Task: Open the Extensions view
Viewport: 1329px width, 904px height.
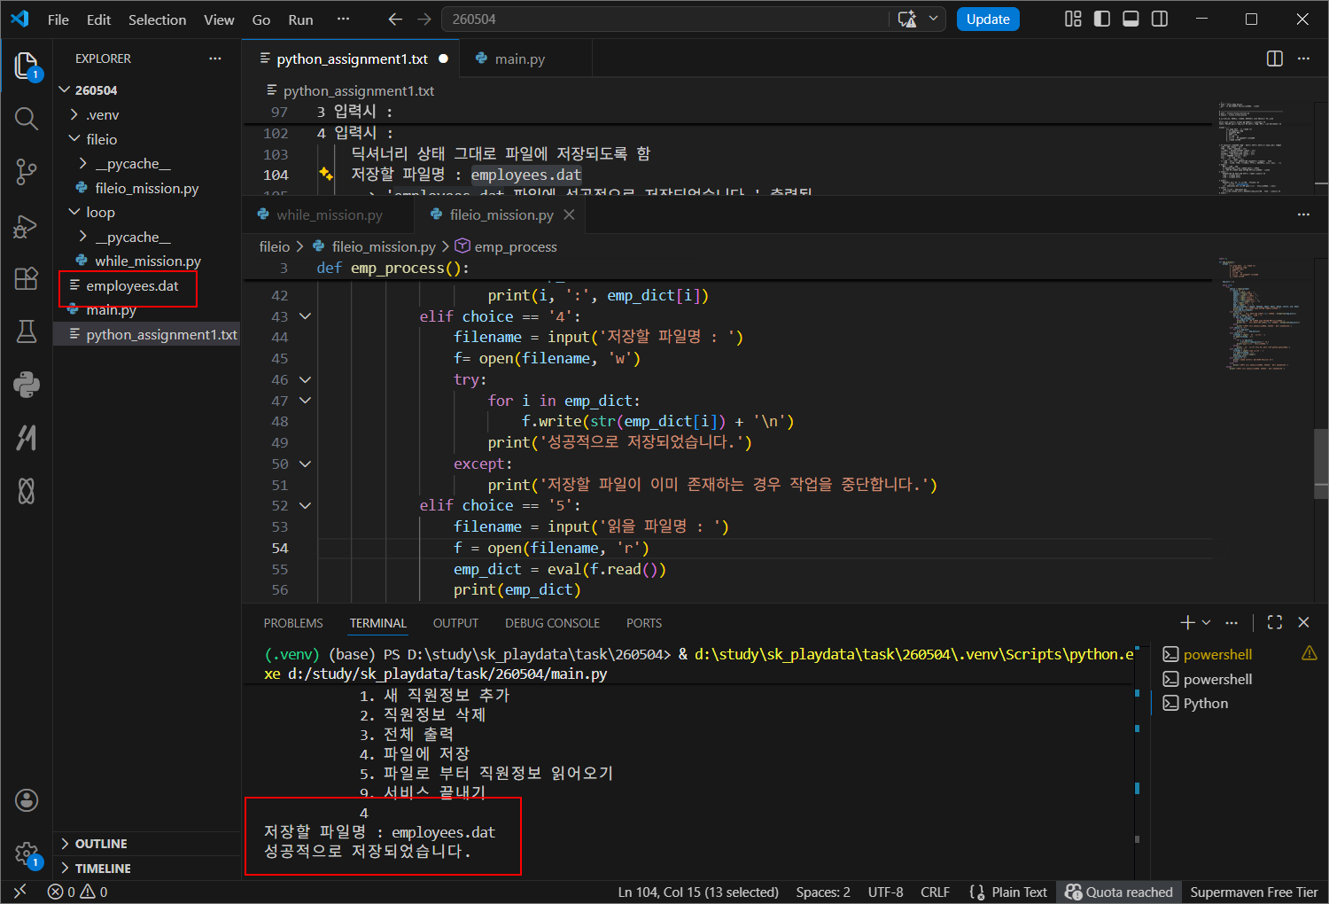Action: 27,278
